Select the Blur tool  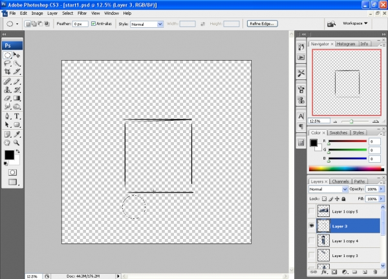(7, 107)
